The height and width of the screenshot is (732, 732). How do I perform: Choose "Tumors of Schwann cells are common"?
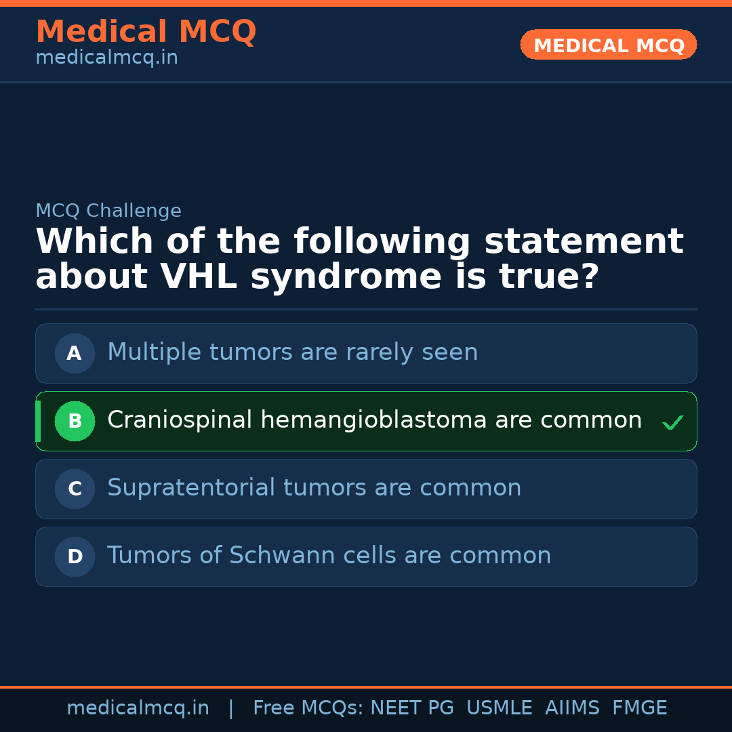(329, 556)
